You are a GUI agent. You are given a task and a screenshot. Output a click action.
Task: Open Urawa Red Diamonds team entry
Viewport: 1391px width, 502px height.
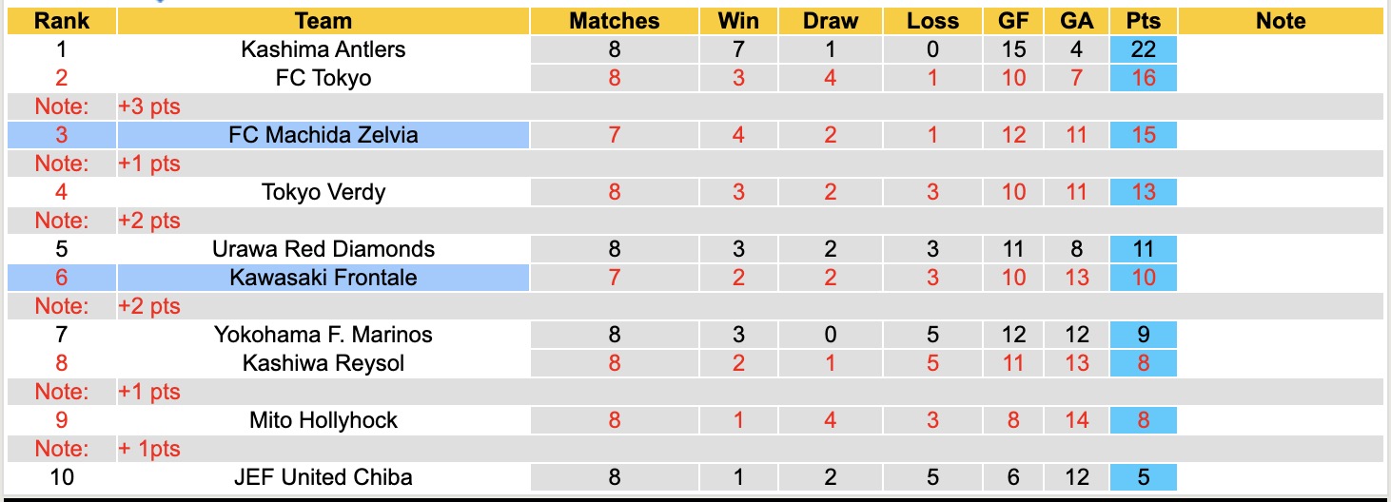click(x=323, y=249)
